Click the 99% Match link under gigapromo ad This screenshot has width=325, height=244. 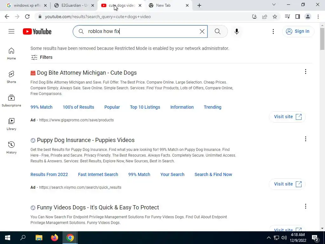tap(42, 107)
